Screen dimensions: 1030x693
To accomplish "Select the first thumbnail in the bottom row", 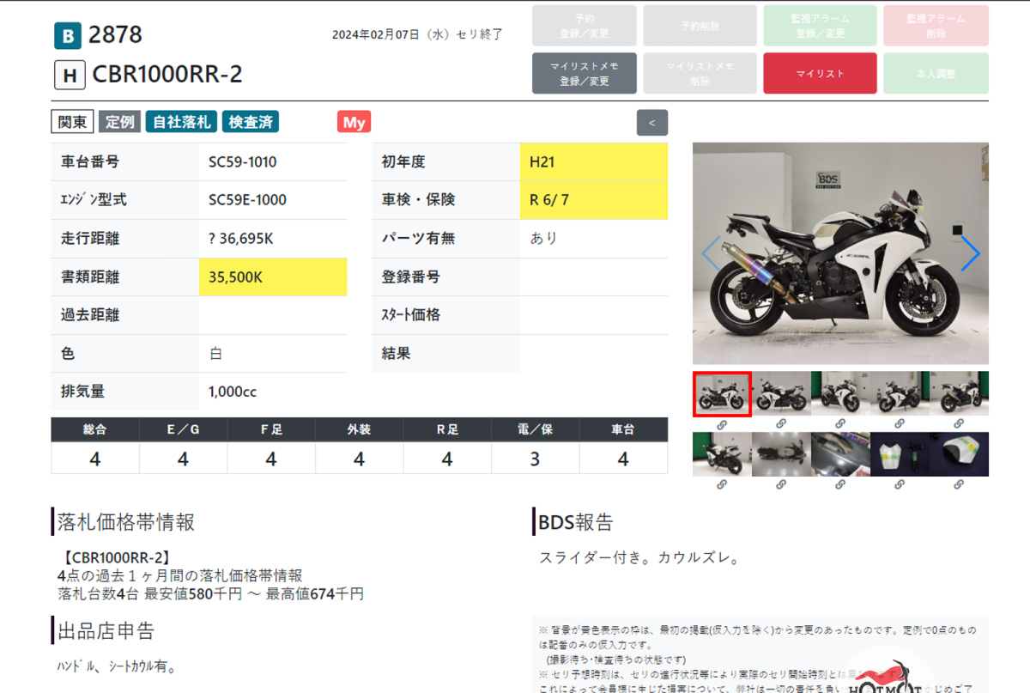I will 722,453.
